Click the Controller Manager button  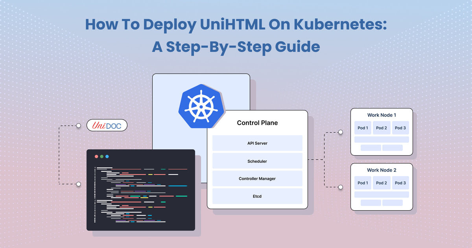click(257, 178)
